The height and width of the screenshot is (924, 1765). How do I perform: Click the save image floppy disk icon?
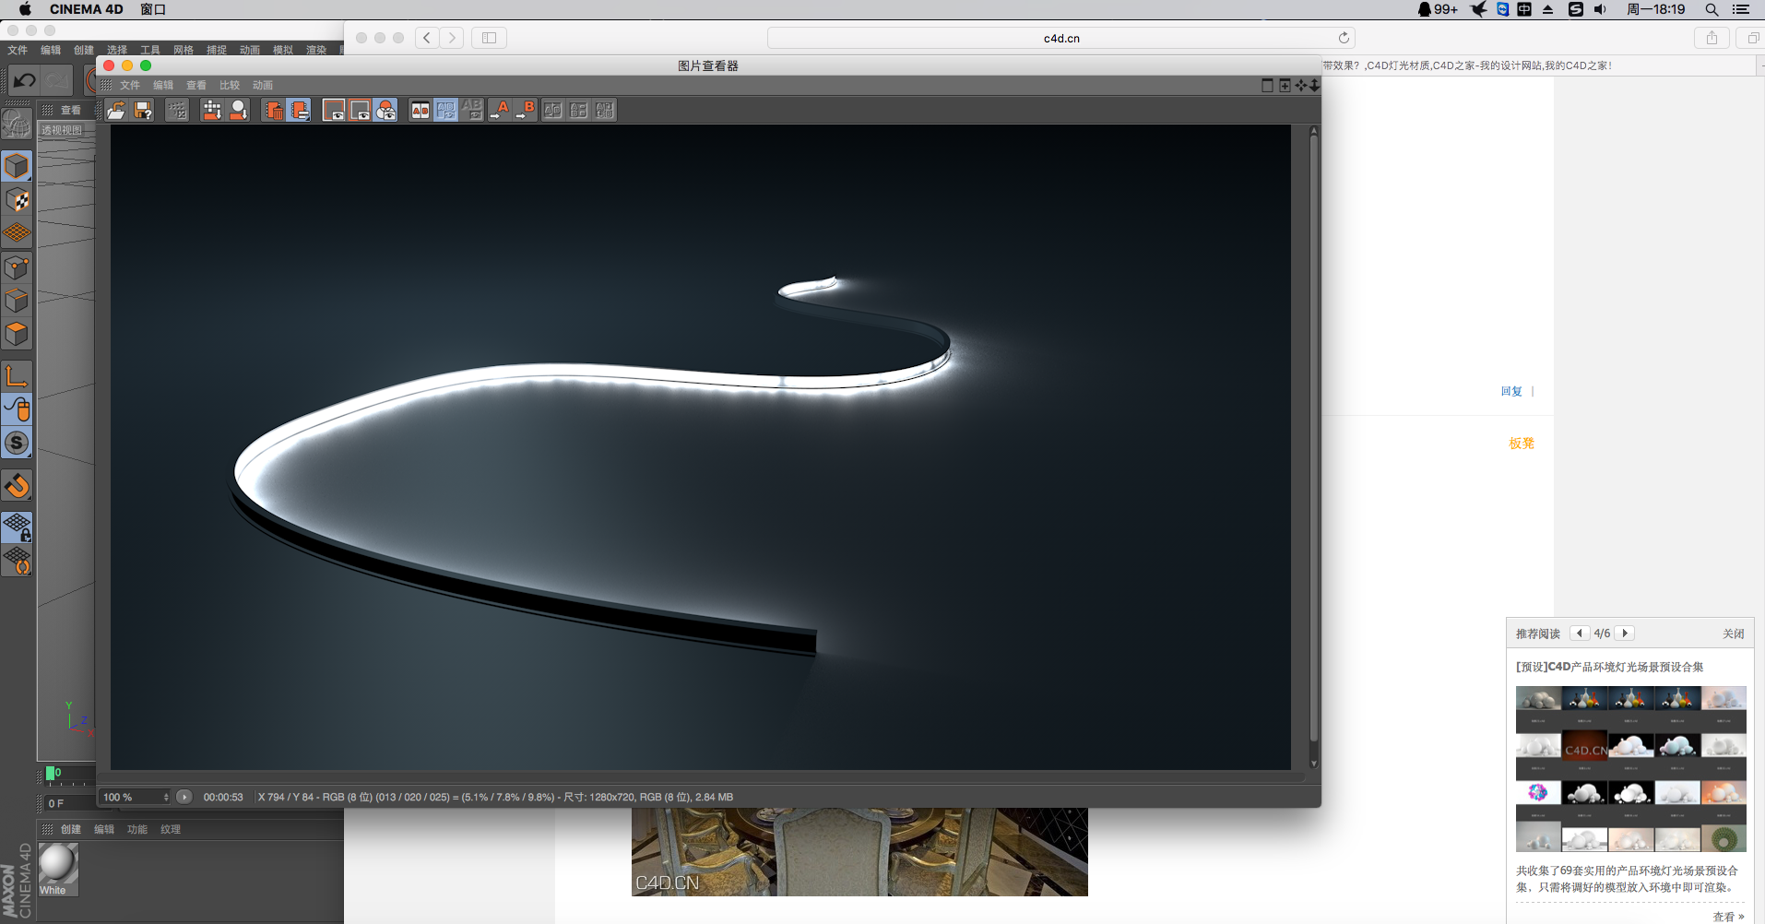[143, 111]
